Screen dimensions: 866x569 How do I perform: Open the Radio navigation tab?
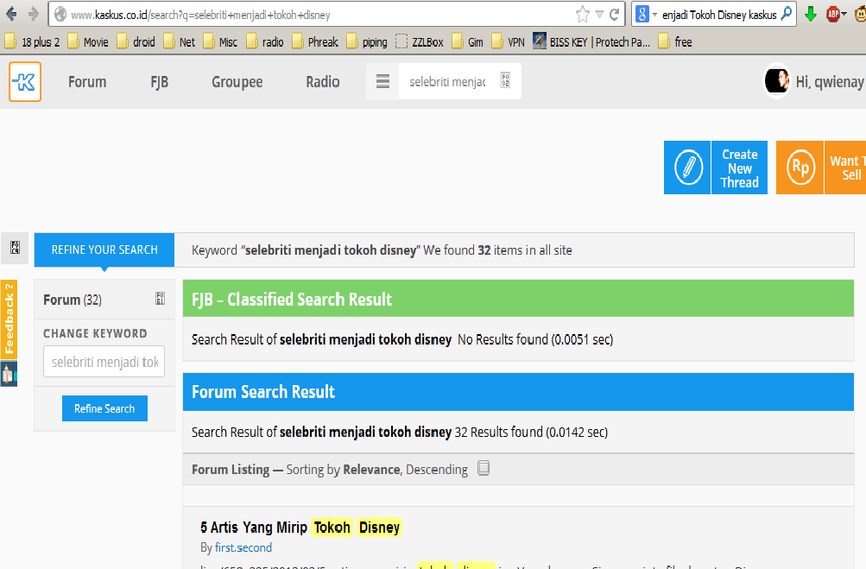tap(323, 82)
